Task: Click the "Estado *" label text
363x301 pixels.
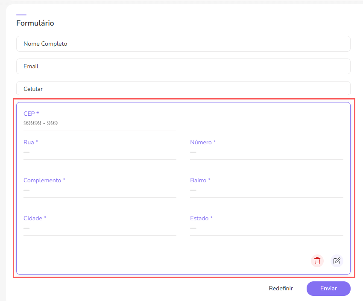Action: click(201, 218)
